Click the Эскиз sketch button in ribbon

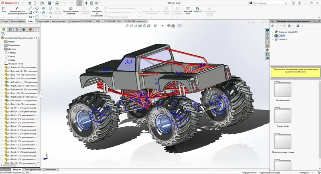pyautogui.click(x=4, y=10)
